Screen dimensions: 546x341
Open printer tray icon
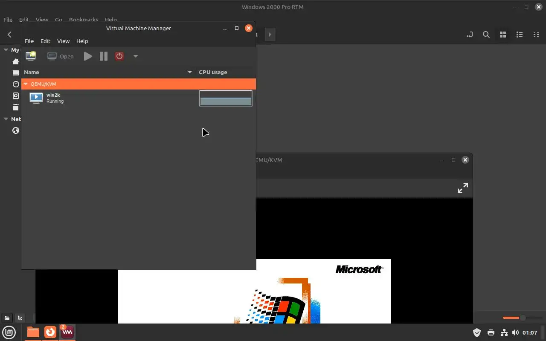(491, 332)
